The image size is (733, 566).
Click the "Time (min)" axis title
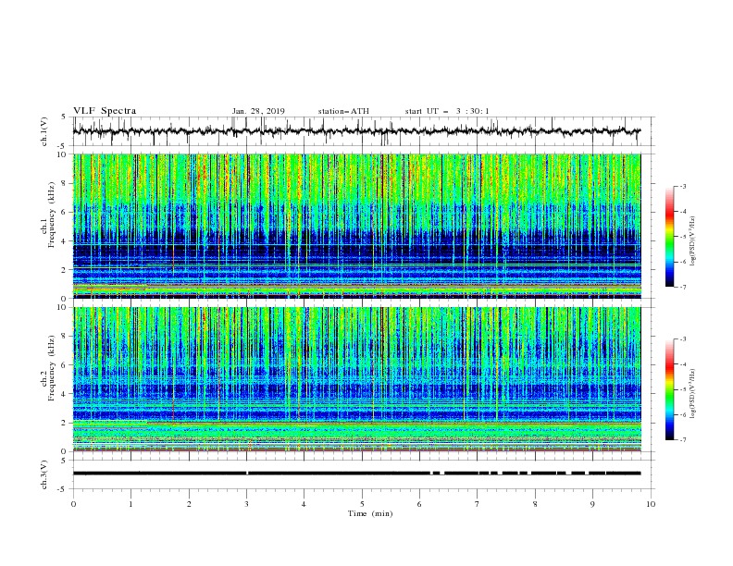click(370, 513)
